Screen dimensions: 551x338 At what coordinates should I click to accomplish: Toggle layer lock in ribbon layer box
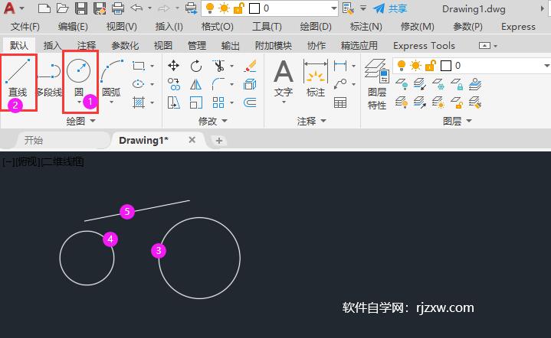click(x=431, y=66)
